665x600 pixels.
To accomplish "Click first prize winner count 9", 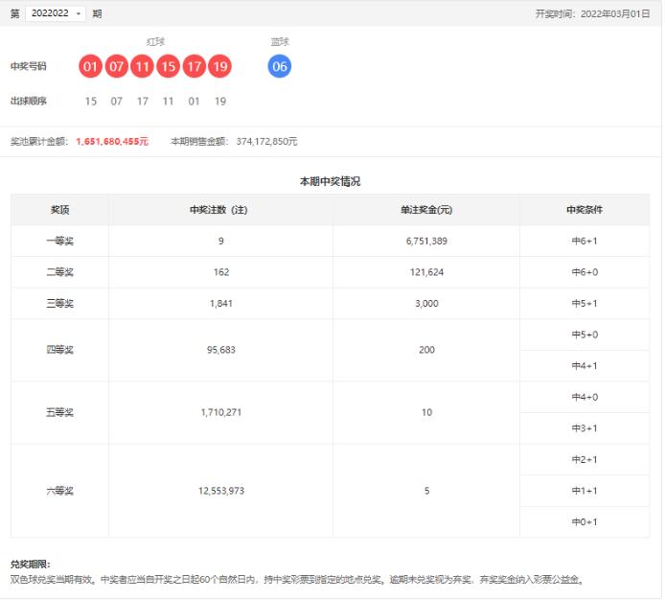I will [221, 241].
